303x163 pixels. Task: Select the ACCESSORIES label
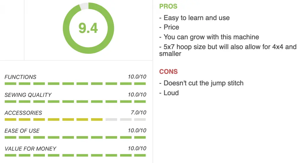pyautogui.click(x=23, y=113)
